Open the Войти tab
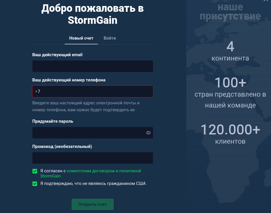This screenshot has width=271, height=213. tap(110, 38)
